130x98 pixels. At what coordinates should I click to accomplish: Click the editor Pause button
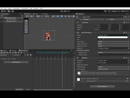(x=65, y=11)
